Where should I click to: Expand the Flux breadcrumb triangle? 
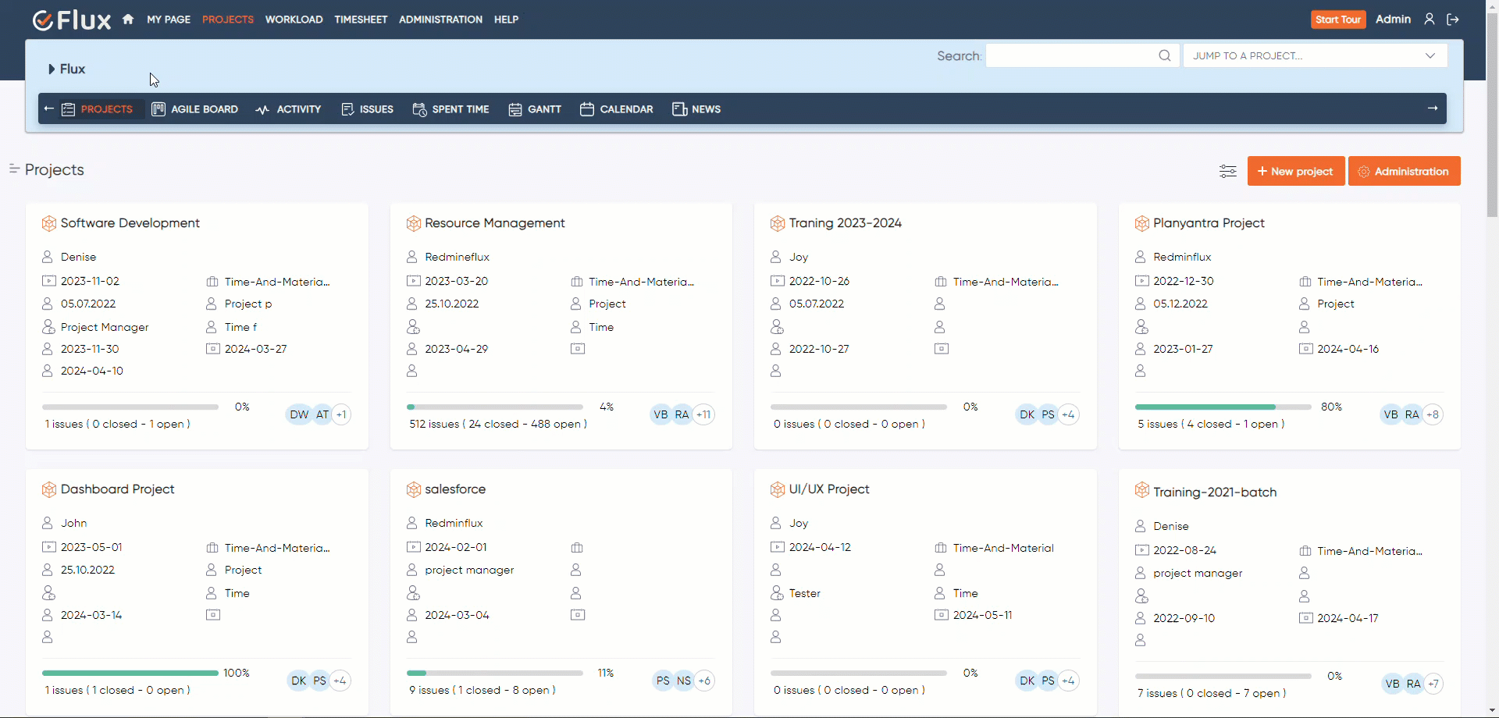(x=52, y=69)
